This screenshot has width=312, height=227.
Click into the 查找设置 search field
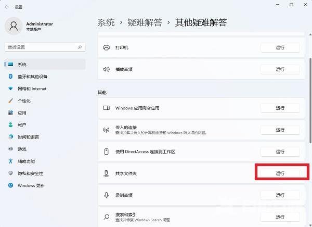[x=45, y=47]
